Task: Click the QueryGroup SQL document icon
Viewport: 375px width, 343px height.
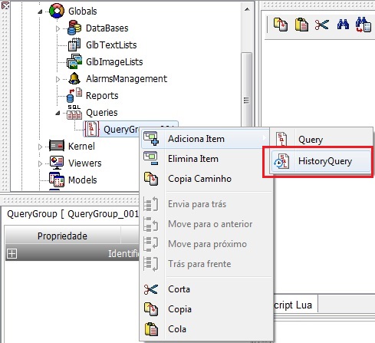Action: 92,129
